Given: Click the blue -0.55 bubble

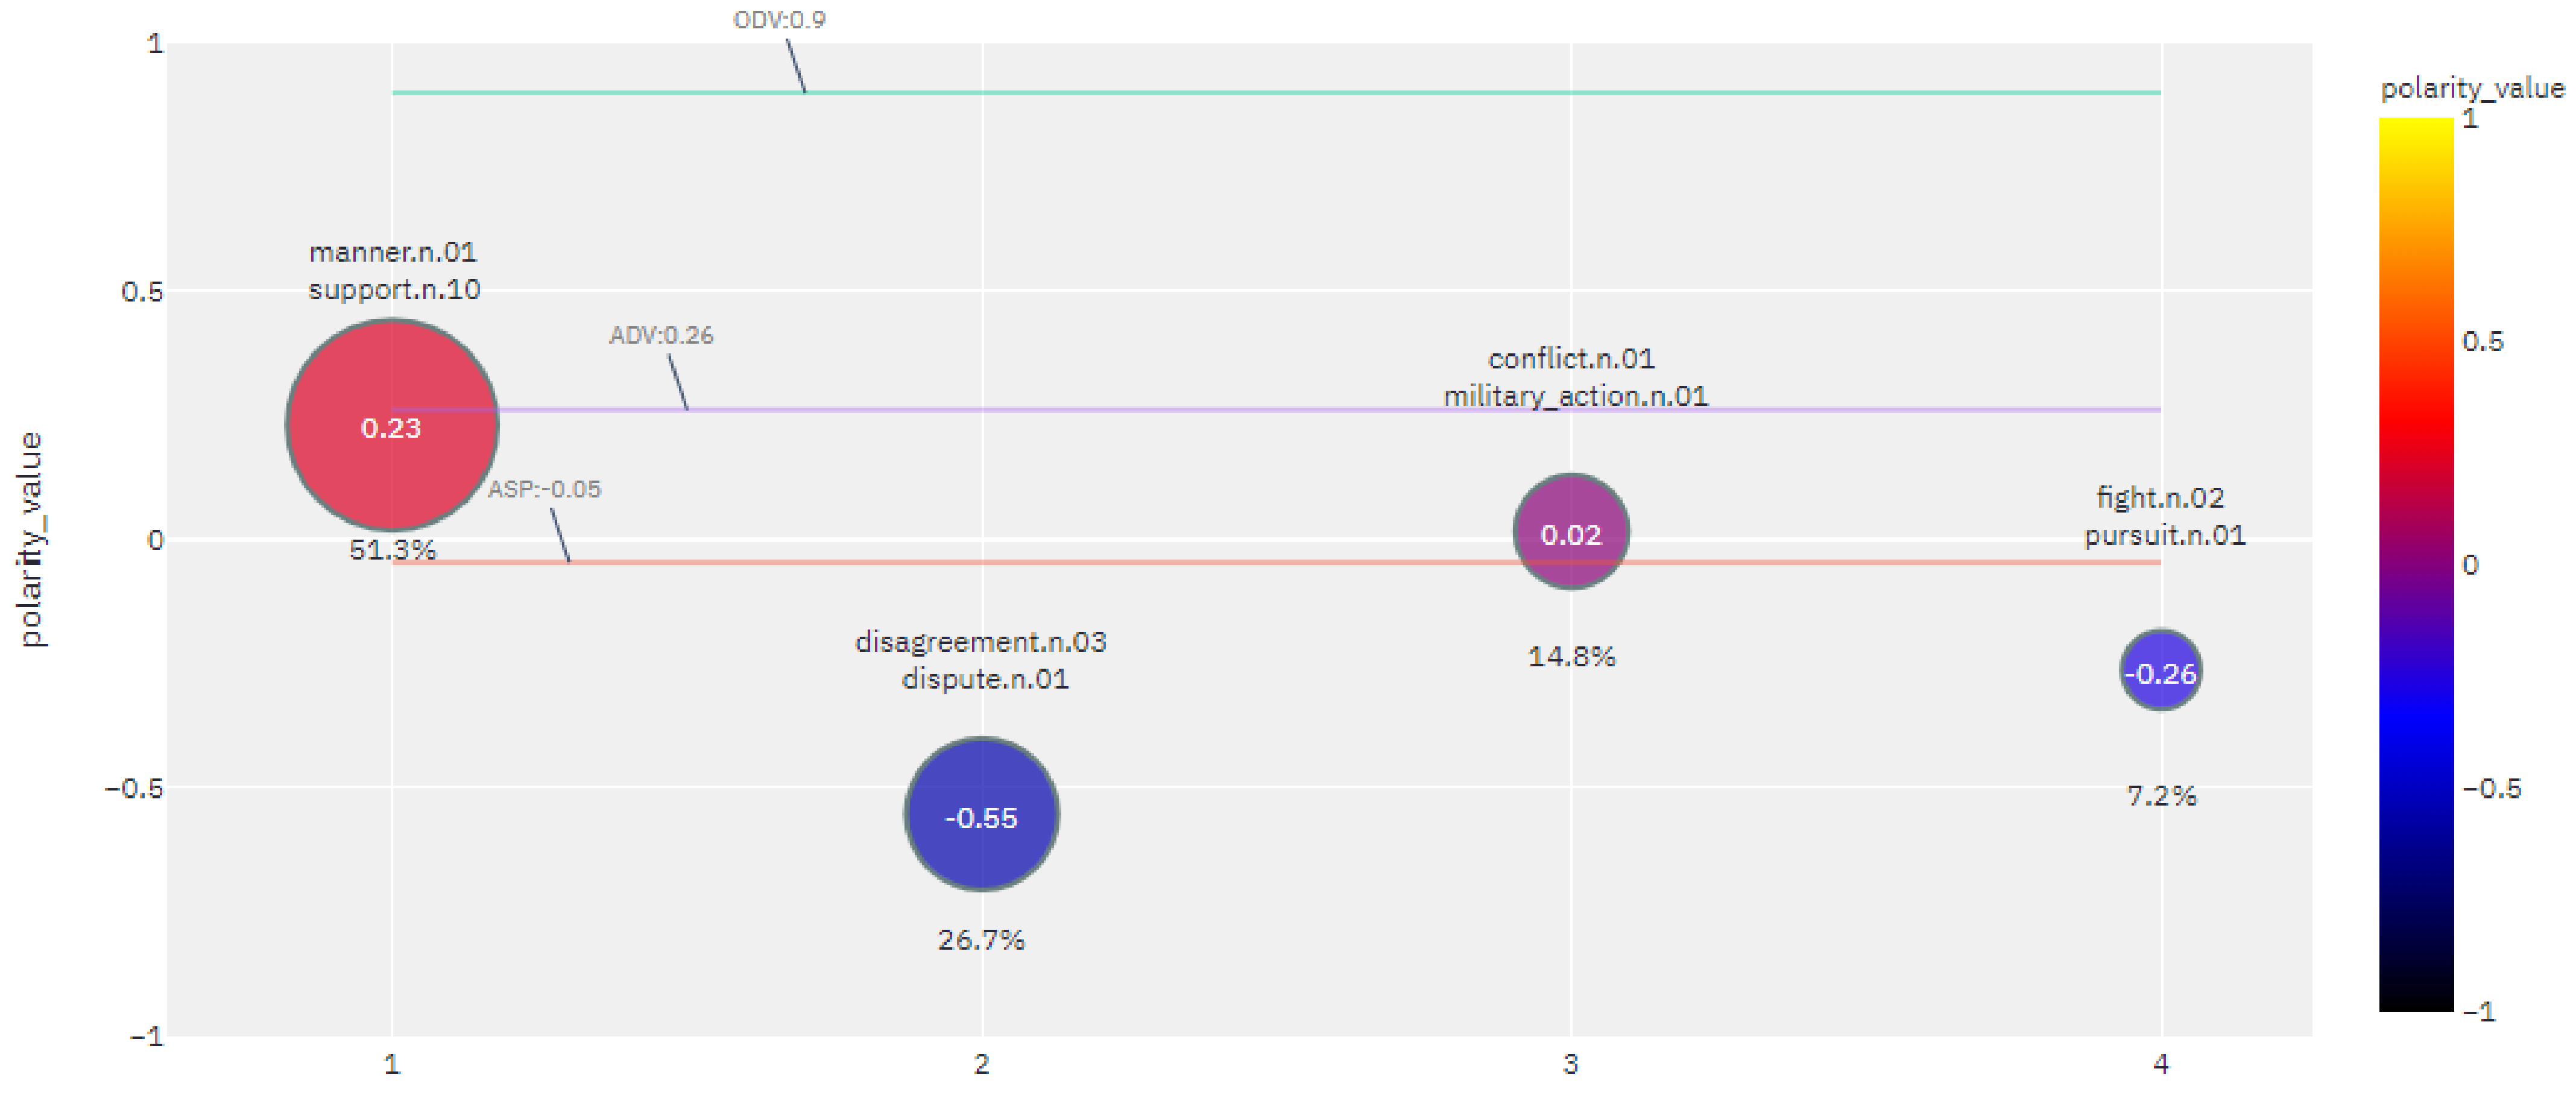Looking at the screenshot, I should (x=981, y=814).
